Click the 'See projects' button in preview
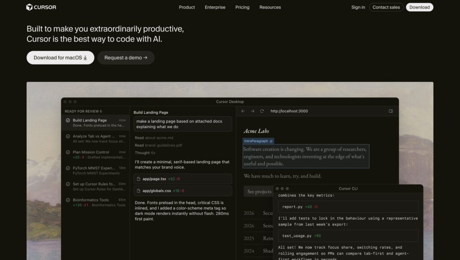This screenshot has height=260, width=460. click(259, 191)
